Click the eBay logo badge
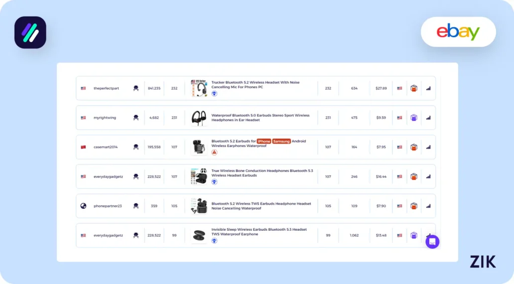 tap(458, 32)
